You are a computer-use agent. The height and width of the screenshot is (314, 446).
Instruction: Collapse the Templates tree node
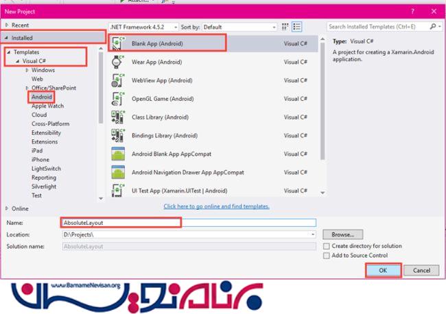coord(8,52)
